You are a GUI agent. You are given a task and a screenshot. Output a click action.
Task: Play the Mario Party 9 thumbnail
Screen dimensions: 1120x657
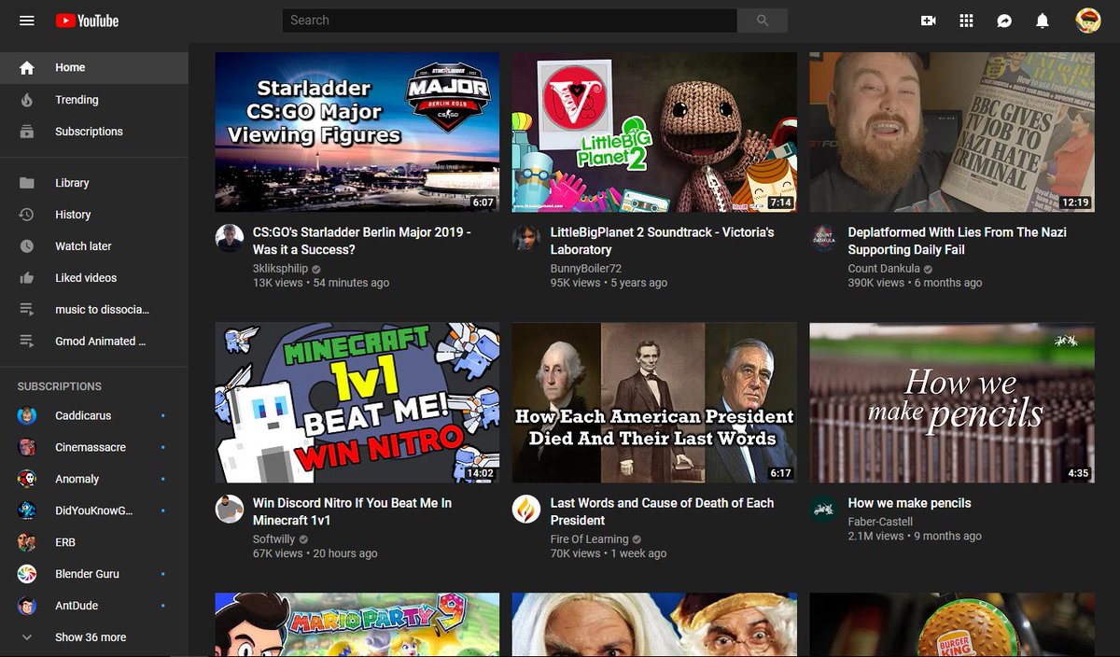click(357, 624)
